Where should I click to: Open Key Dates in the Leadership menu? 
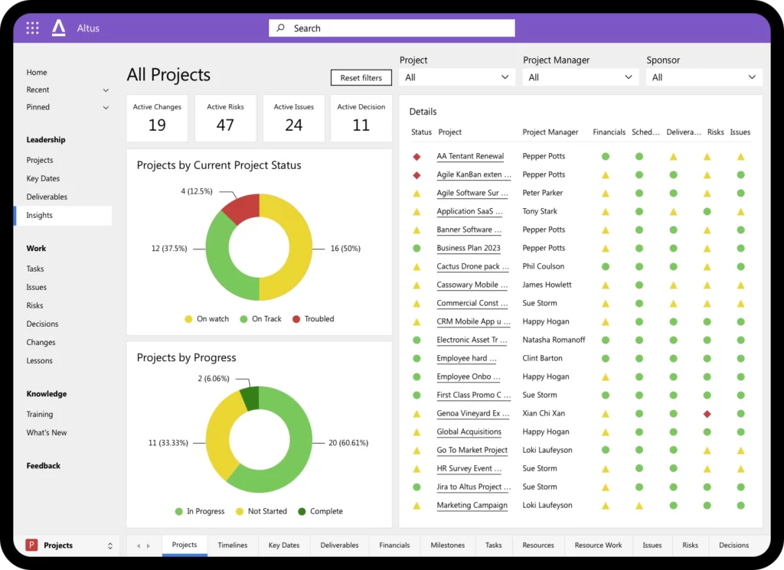click(43, 178)
